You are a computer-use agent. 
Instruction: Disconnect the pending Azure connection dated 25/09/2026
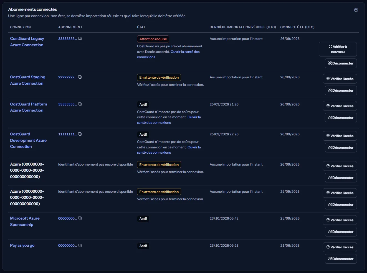[341, 205]
